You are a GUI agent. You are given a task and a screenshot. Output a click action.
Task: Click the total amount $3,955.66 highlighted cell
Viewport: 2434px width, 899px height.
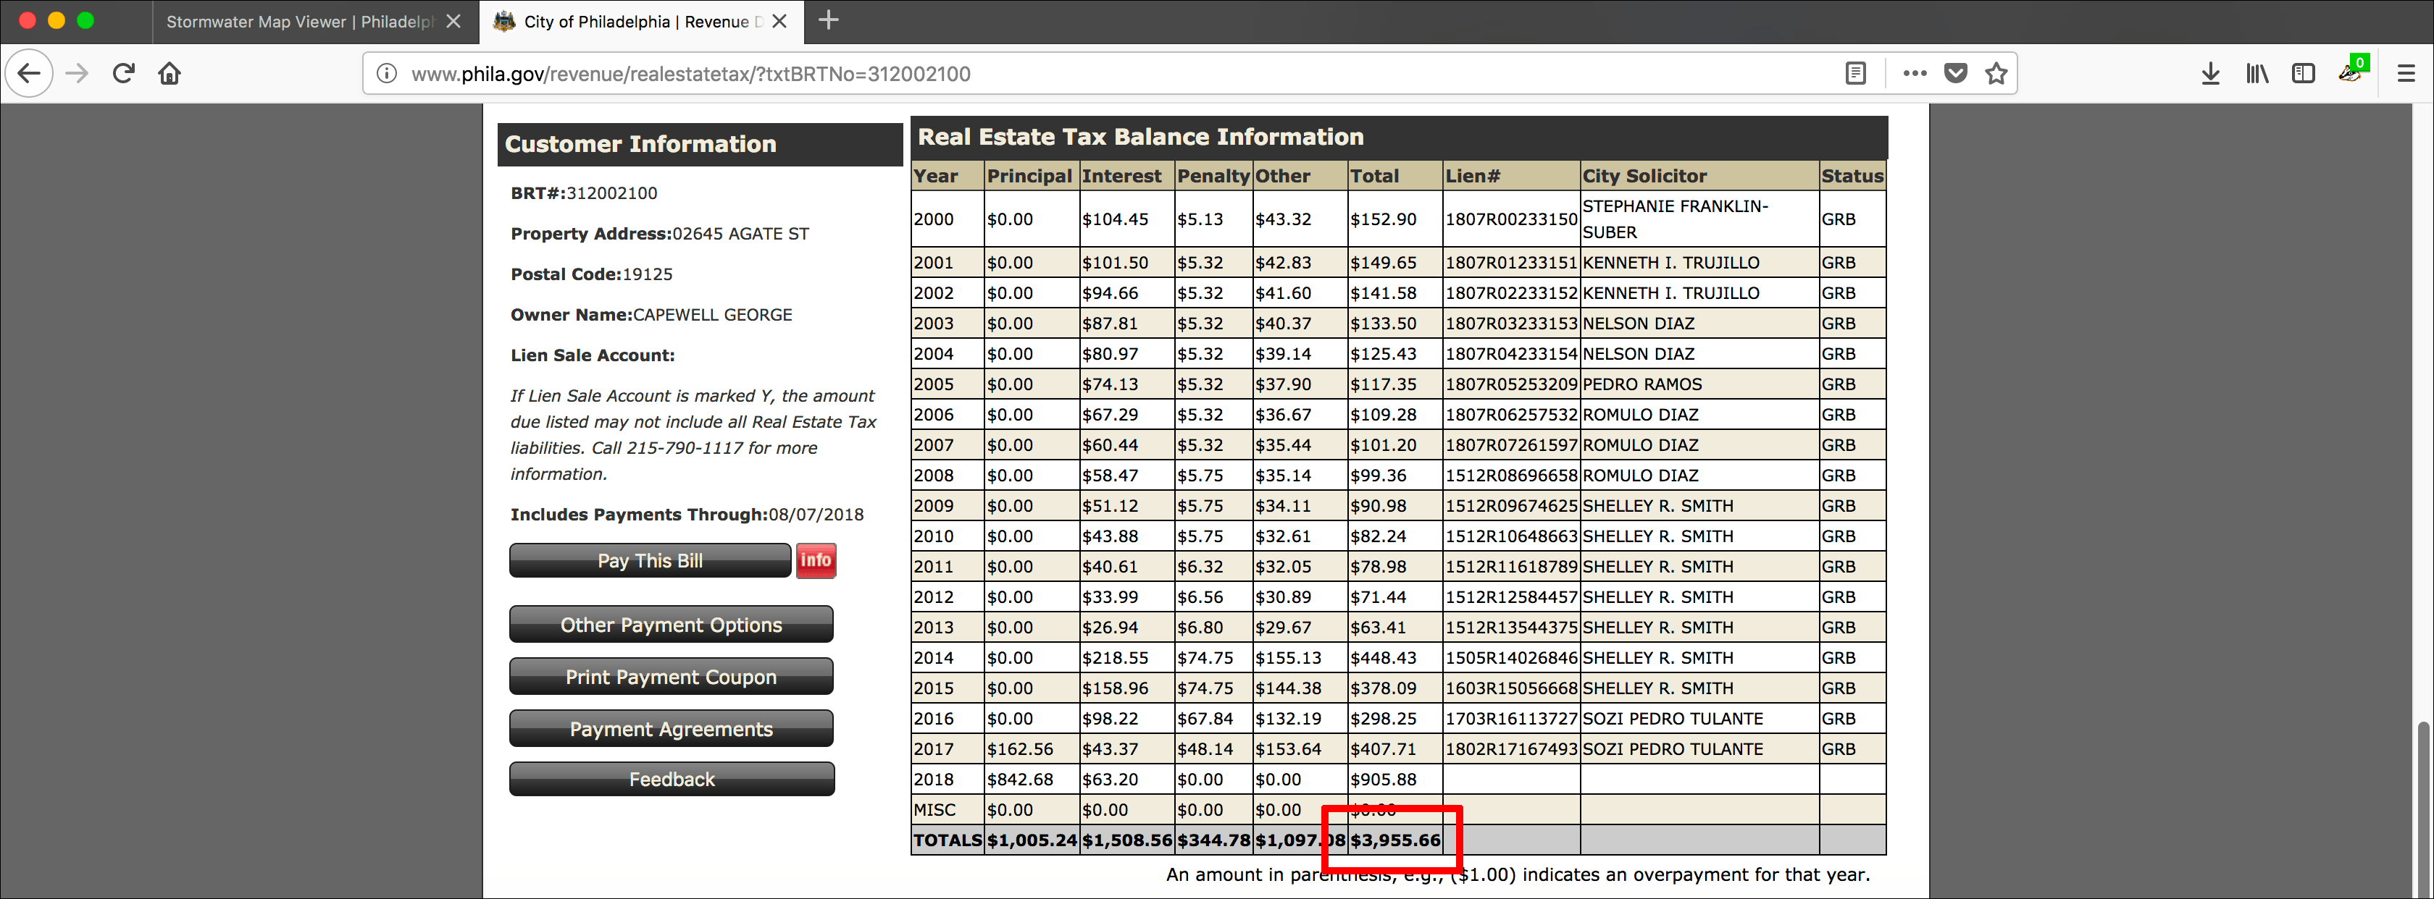tap(1392, 838)
